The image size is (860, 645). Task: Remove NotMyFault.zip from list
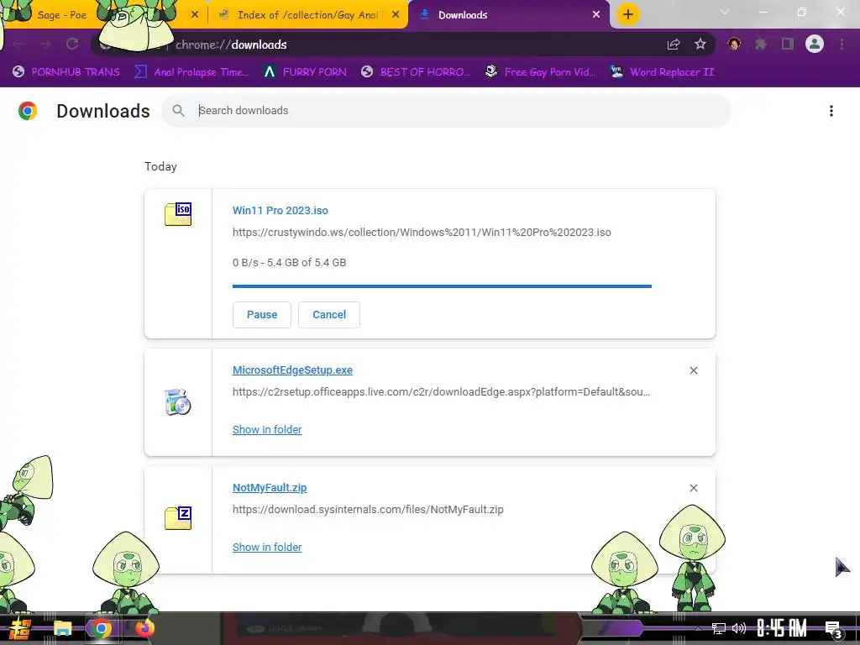pos(693,488)
